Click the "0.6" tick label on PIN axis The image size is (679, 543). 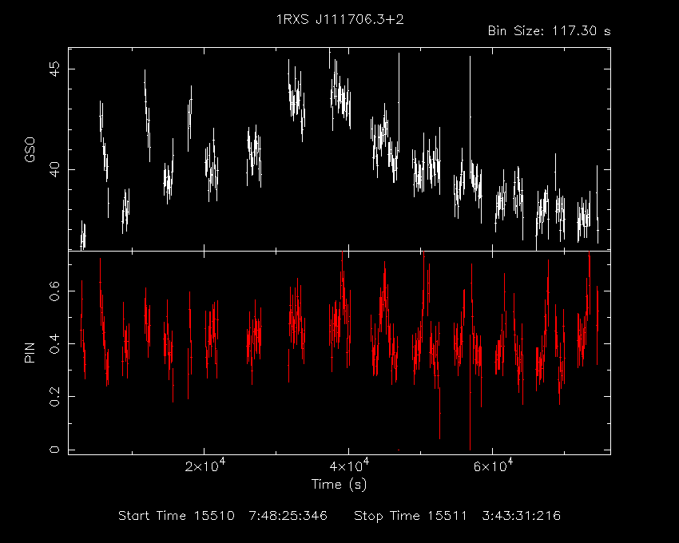(55, 291)
